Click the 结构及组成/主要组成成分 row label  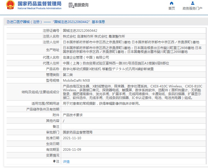pyautogui.click(x=40, y=92)
